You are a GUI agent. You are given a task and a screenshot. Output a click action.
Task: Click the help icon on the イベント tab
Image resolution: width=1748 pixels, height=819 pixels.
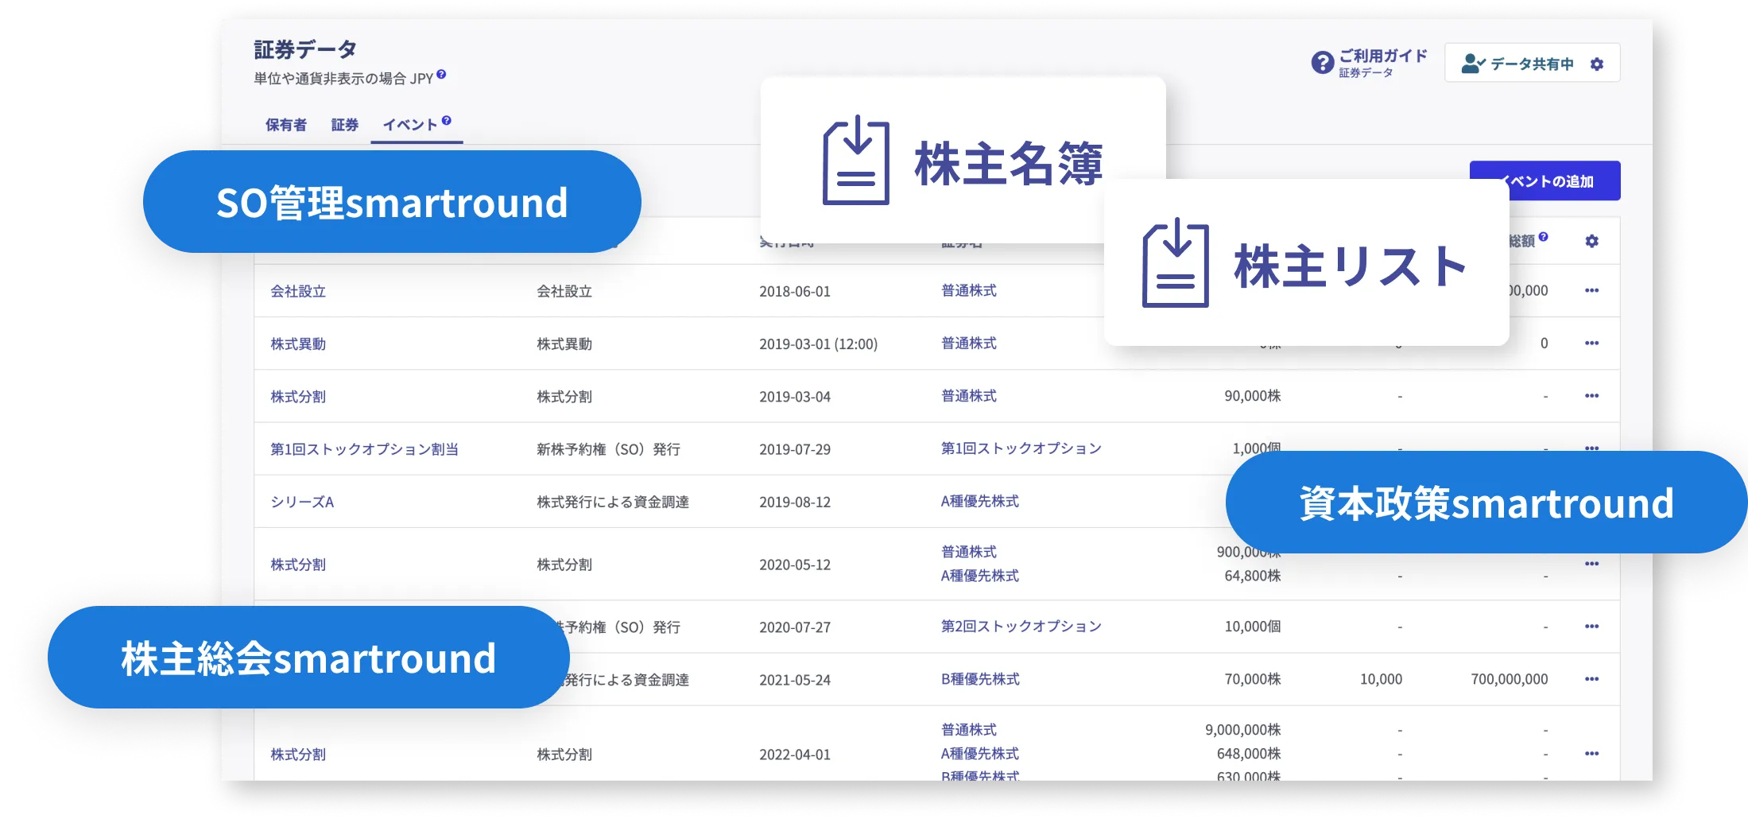(447, 121)
